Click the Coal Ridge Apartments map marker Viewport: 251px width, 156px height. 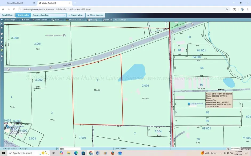(x=64, y=35)
